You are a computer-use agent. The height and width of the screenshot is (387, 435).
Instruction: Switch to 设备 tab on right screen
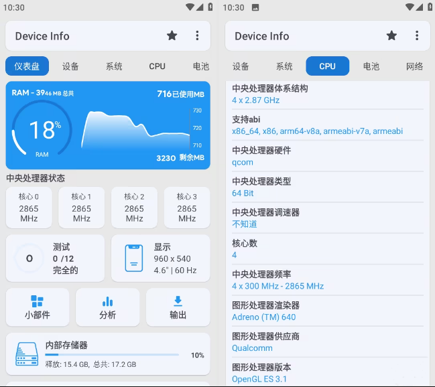(x=241, y=66)
